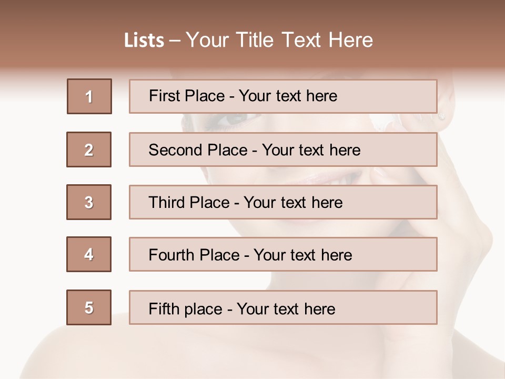Click the number 5 box
This screenshot has height=379, width=505.
pos(89,307)
